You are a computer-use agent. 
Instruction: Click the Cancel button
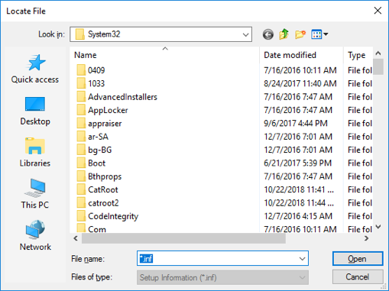click(x=358, y=276)
